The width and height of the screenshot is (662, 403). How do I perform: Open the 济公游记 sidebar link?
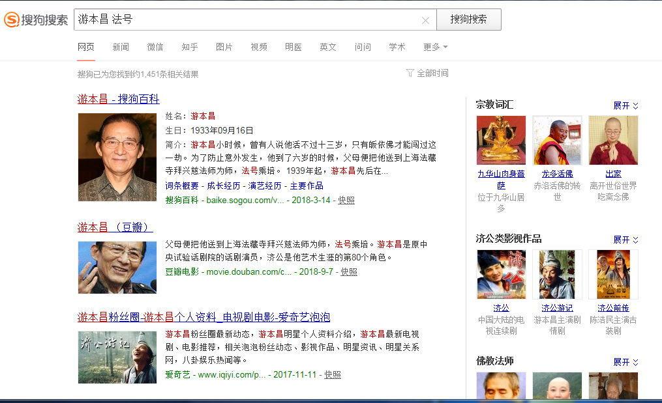point(557,308)
